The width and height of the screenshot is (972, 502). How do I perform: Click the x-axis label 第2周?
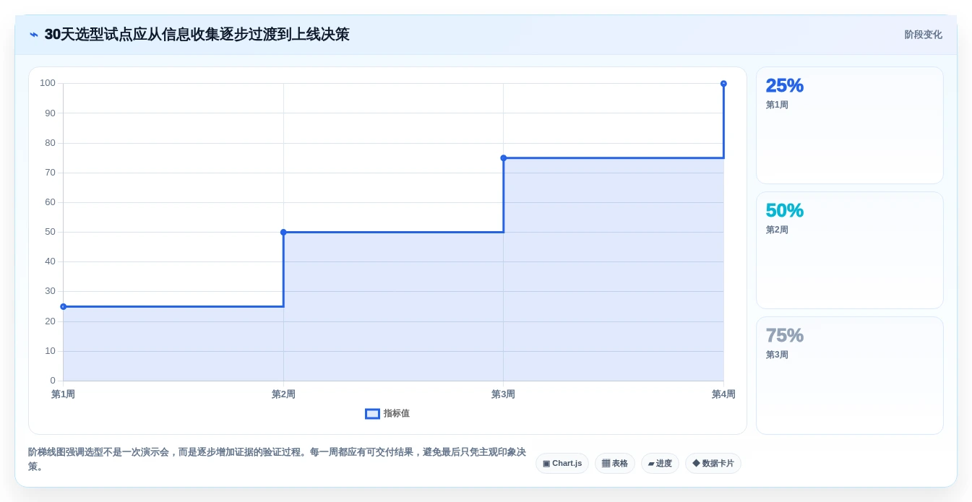pyautogui.click(x=283, y=394)
